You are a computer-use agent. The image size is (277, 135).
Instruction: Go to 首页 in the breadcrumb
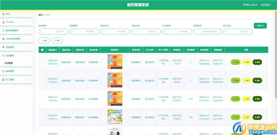pyautogui.click(x=41, y=15)
